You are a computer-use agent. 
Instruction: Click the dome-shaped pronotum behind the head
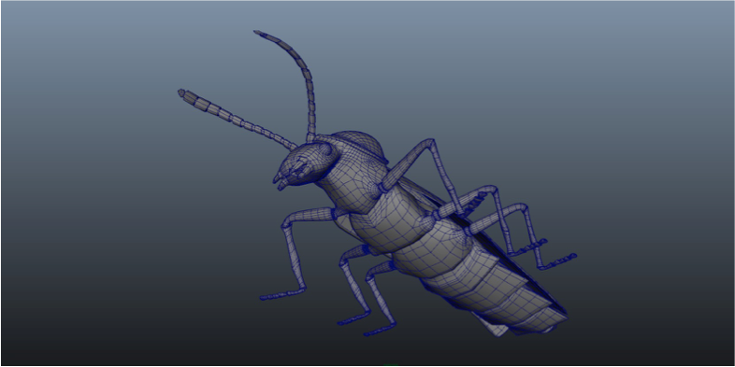[358, 145]
